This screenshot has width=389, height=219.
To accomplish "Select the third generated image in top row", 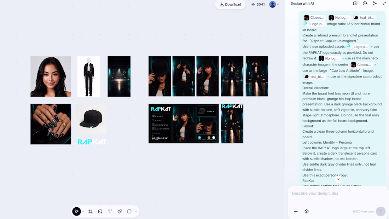I will (208, 76).
